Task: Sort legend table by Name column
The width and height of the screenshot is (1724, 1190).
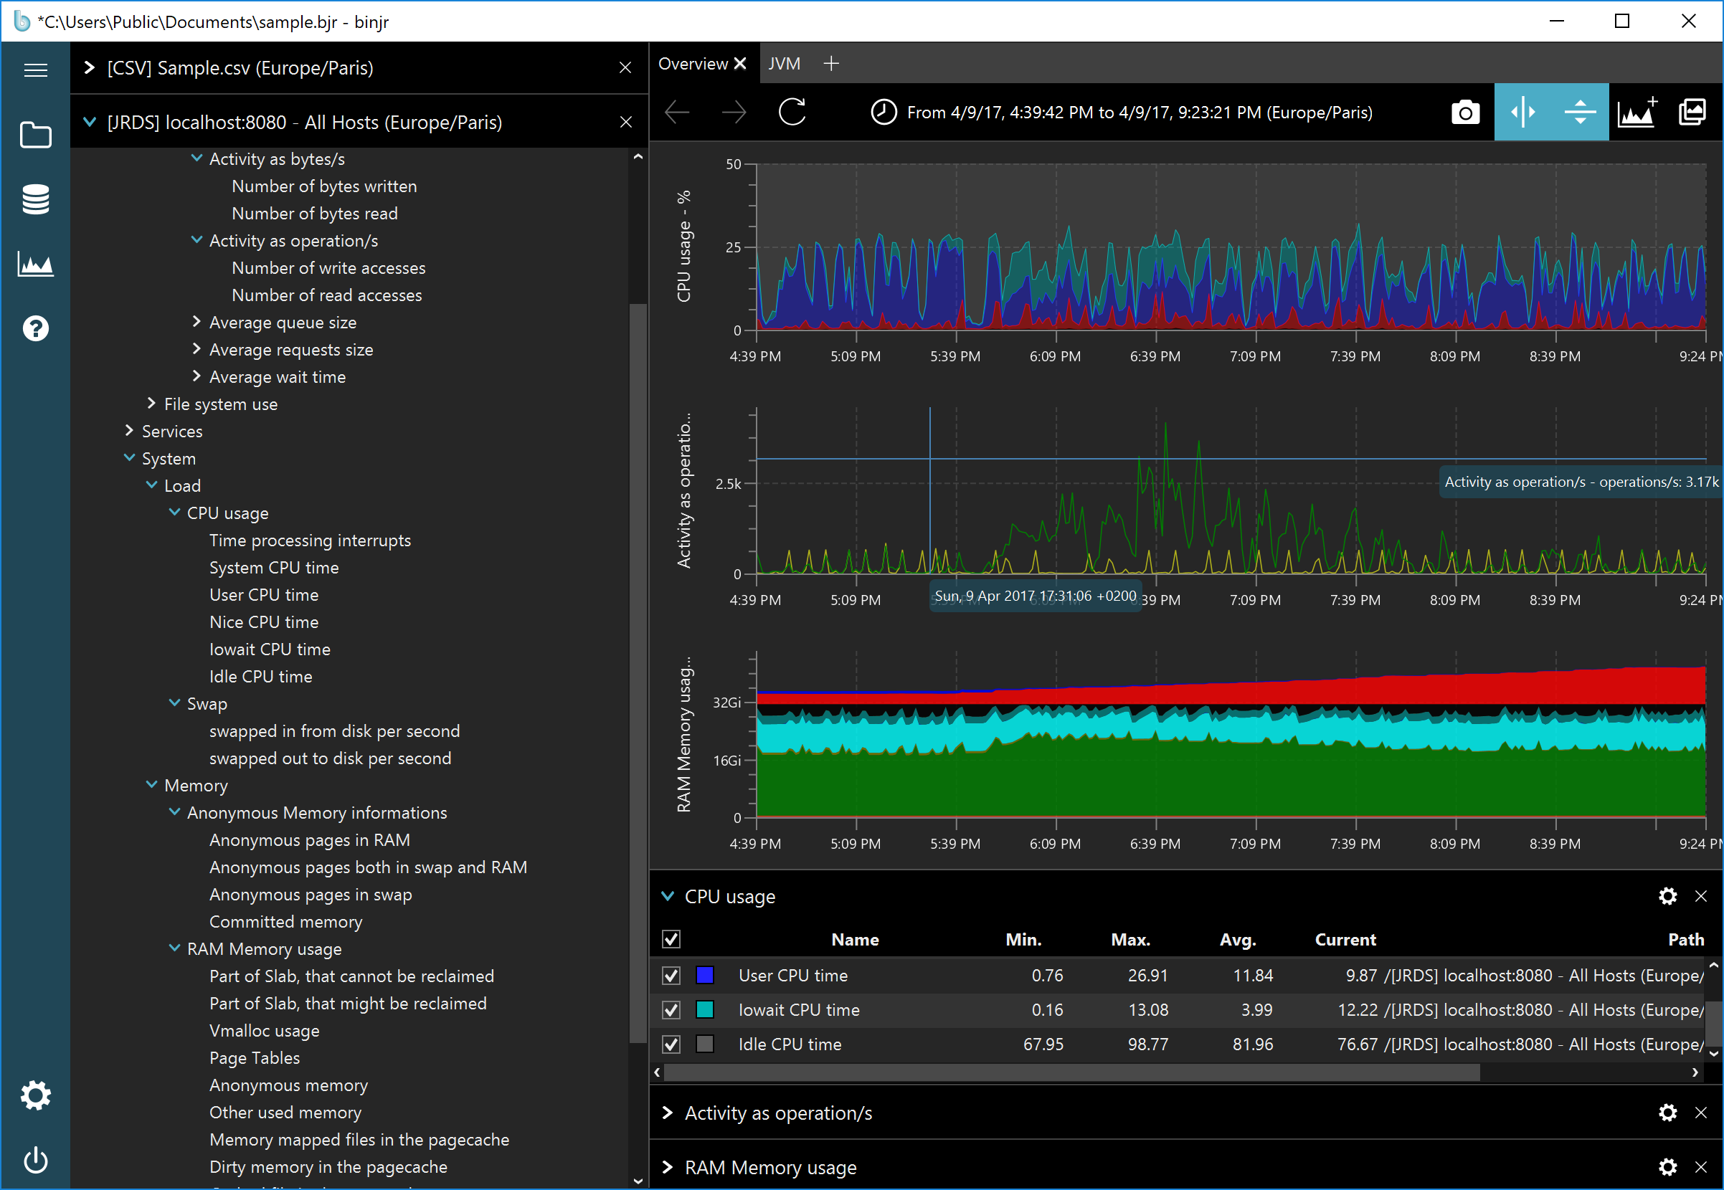Action: coord(856,940)
